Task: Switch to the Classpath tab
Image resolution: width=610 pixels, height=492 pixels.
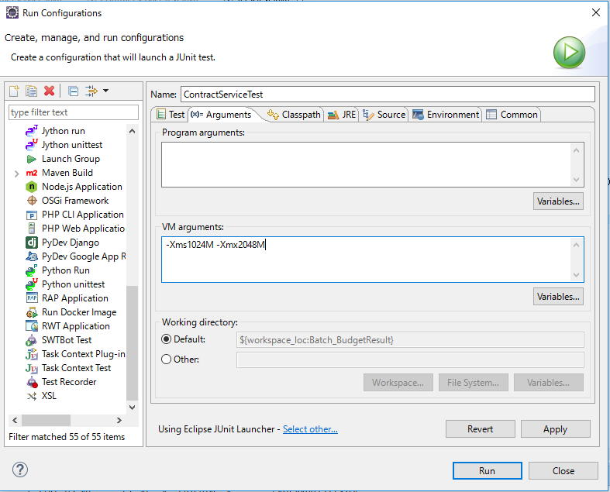Action: click(294, 115)
